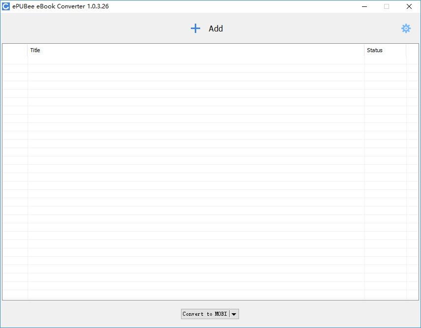
Task: Click the blue plus icon to add books
Action: pyautogui.click(x=195, y=29)
